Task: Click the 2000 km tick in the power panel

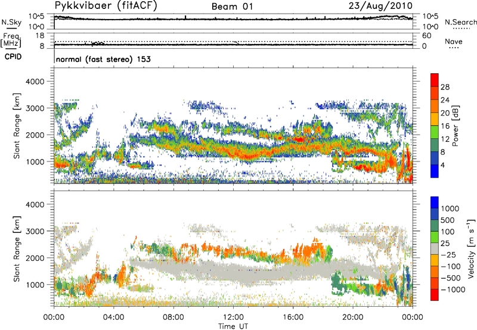Action: point(35,135)
